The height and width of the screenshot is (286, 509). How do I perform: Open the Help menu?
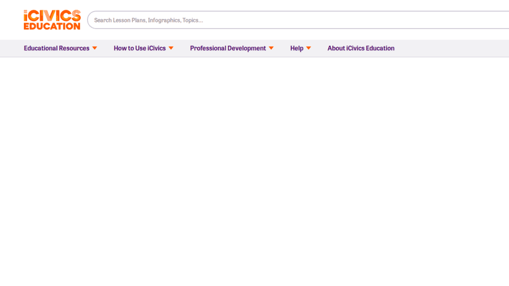pos(297,48)
